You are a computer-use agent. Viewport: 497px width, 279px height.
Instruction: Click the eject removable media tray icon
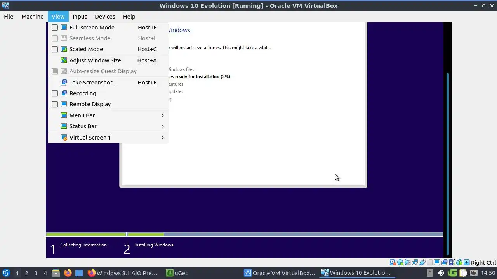(429, 273)
